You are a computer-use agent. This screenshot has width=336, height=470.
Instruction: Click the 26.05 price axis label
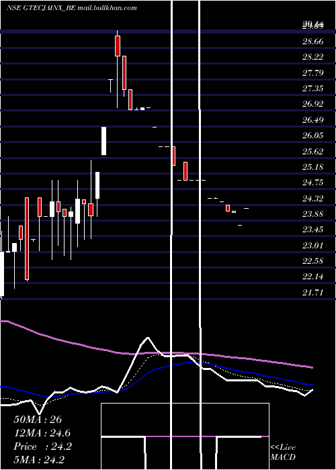click(313, 136)
